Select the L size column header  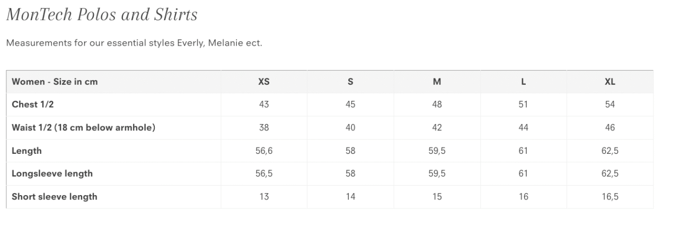click(523, 82)
